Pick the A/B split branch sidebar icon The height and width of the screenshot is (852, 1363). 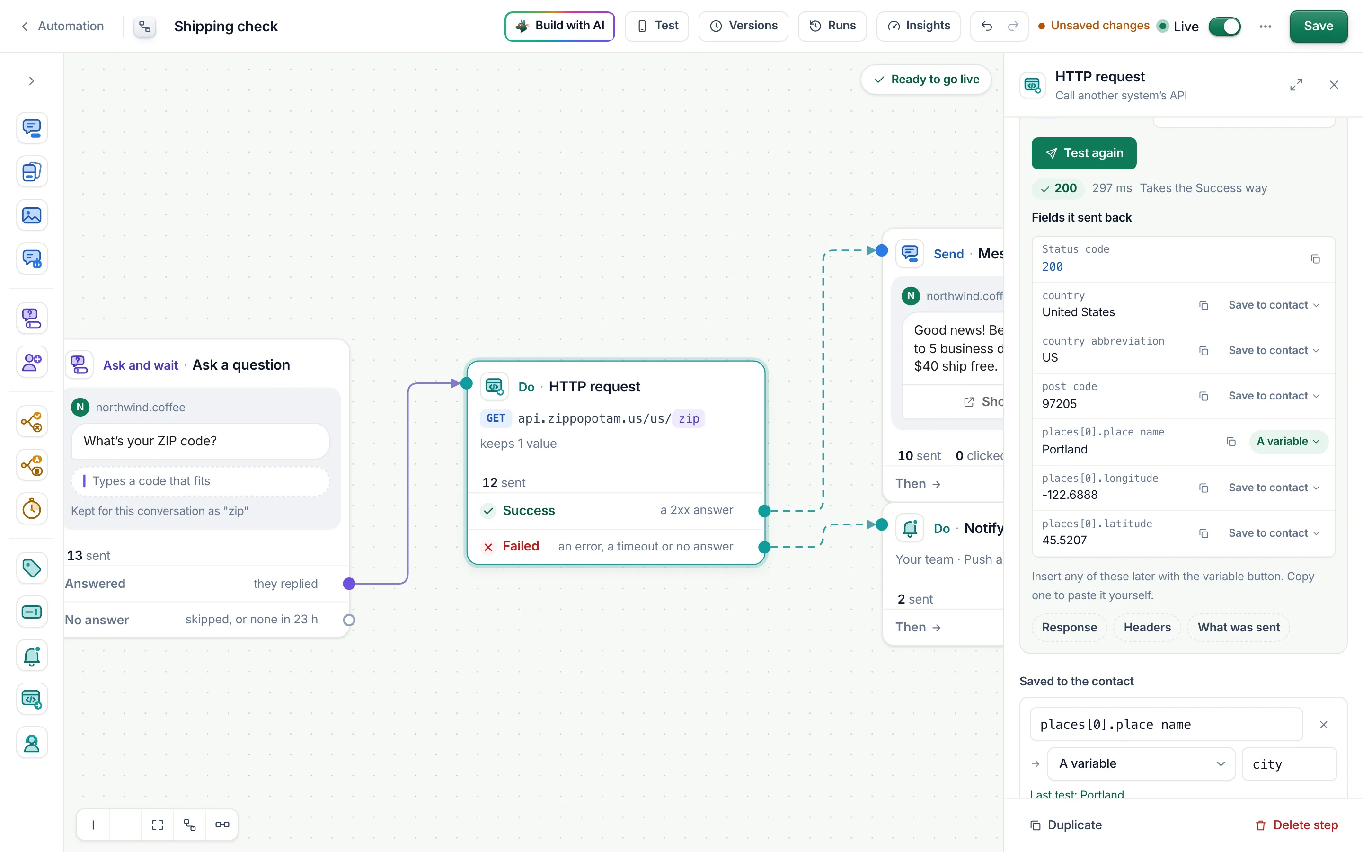pos(32,465)
